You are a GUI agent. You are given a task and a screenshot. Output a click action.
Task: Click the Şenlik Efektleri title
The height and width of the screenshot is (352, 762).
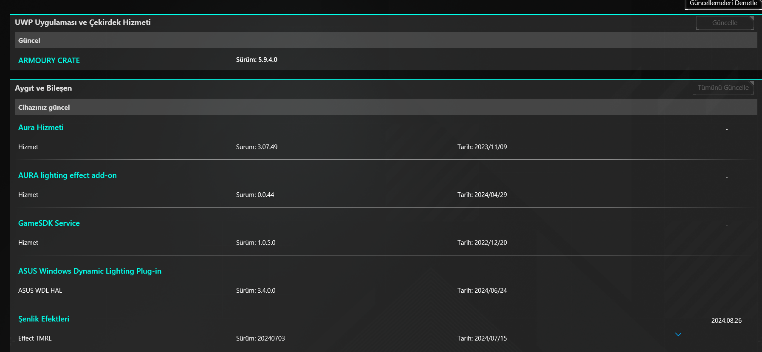[44, 319]
